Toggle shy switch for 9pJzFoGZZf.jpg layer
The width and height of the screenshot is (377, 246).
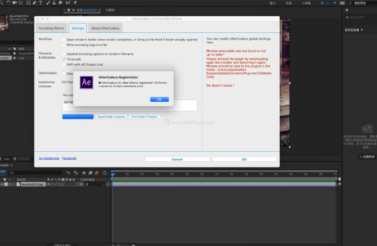click(x=48, y=184)
